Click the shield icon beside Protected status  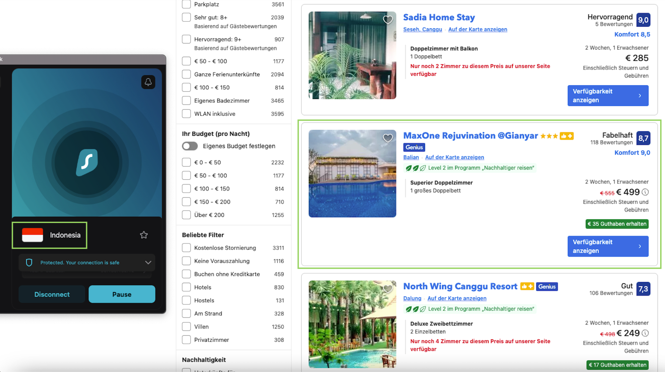(x=29, y=263)
